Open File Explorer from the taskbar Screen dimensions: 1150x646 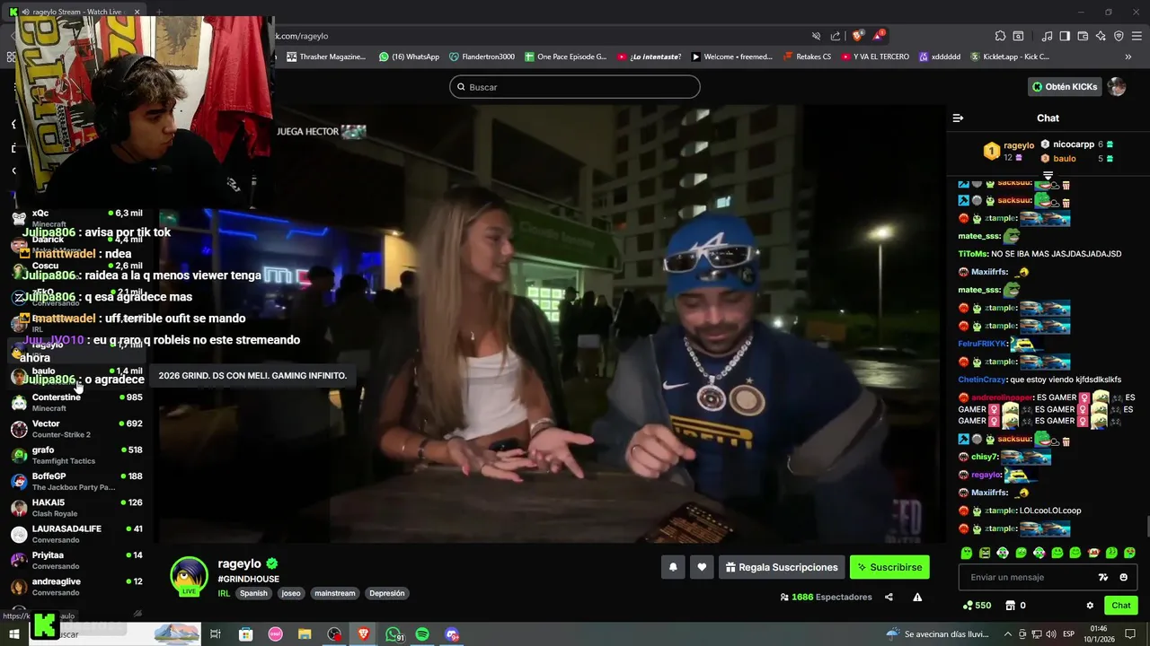305,634
